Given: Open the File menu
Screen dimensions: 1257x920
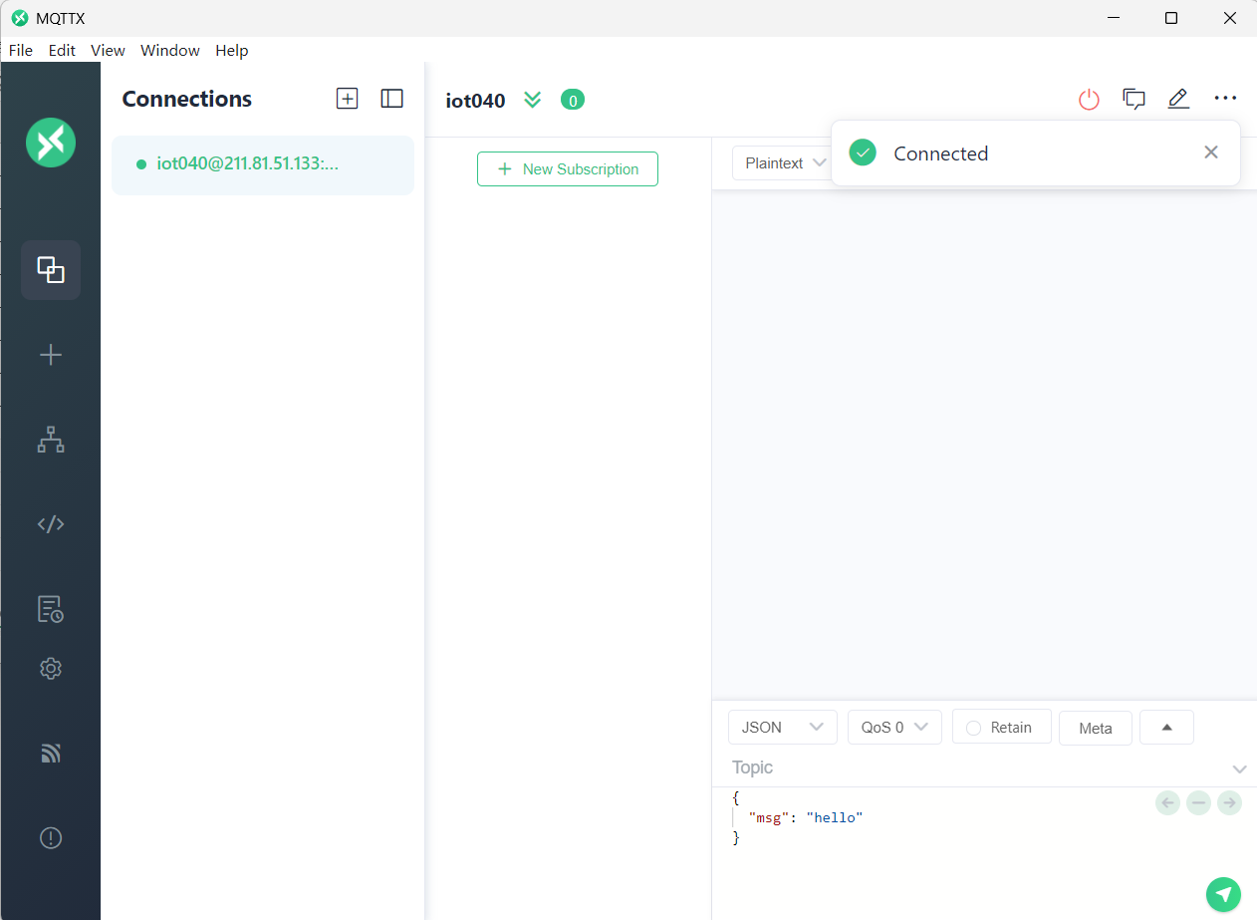Looking at the screenshot, I should click(21, 50).
